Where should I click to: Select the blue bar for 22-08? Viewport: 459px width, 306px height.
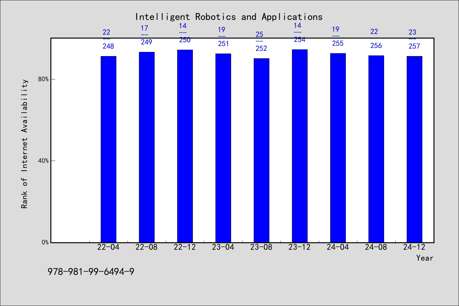(x=147, y=147)
